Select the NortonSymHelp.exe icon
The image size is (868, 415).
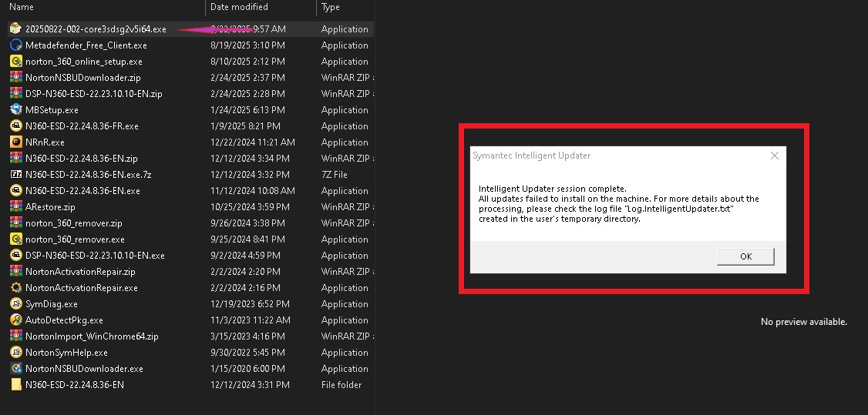(x=16, y=353)
